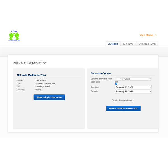Viewport: 168px width, 168px height.
Task: Open the Week(s) frequency dropdown
Action: click(137, 79)
